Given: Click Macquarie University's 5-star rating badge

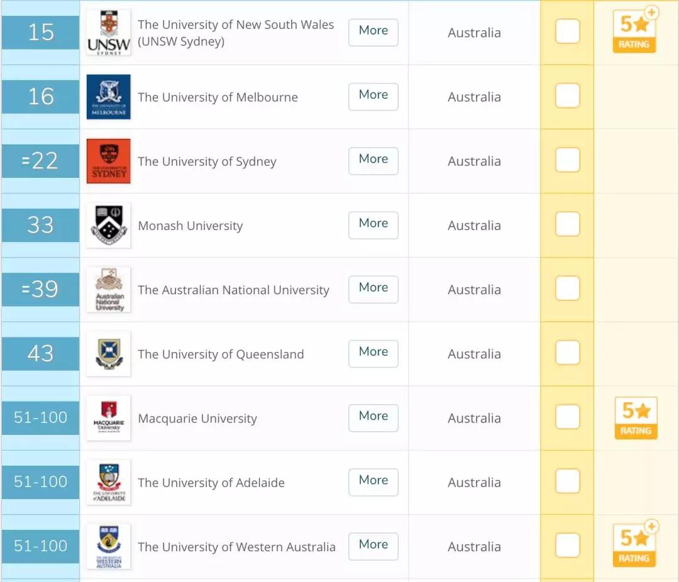Looking at the screenshot, I should (x=636, y=417).
